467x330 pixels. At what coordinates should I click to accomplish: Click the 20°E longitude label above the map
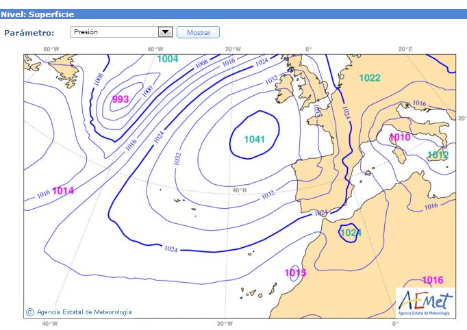pos(405,49)
